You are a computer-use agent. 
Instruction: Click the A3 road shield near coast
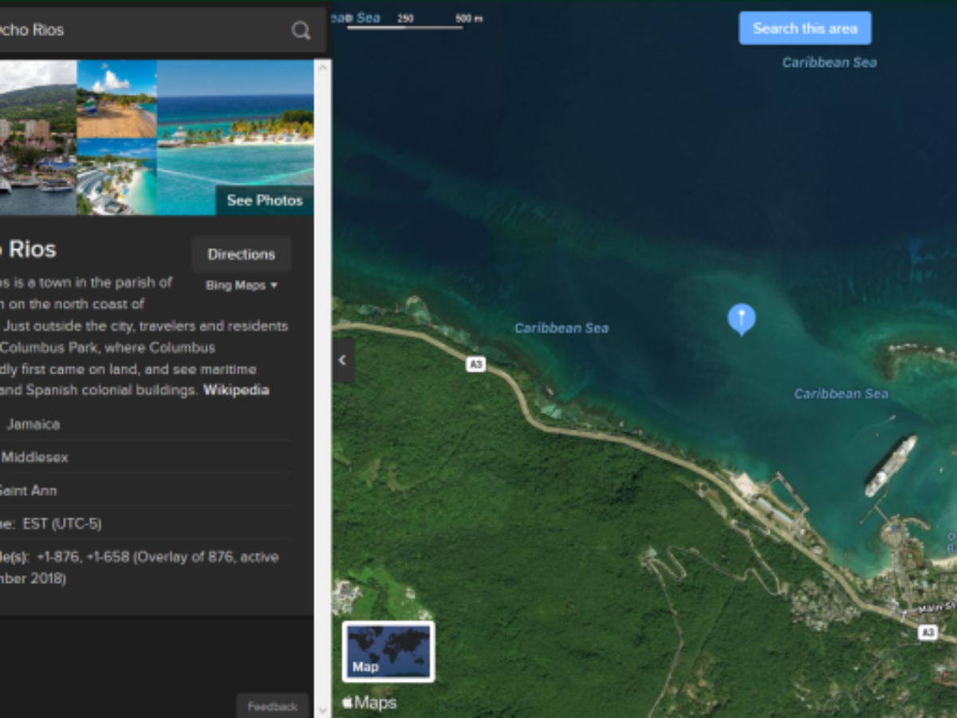[x=475, y=364]
